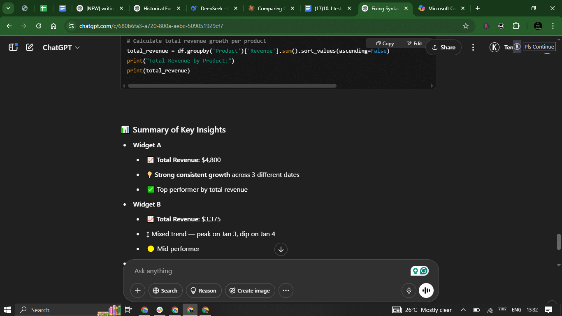
Task: Open the K profile avatar menu
Action: [x=494, y=47]
